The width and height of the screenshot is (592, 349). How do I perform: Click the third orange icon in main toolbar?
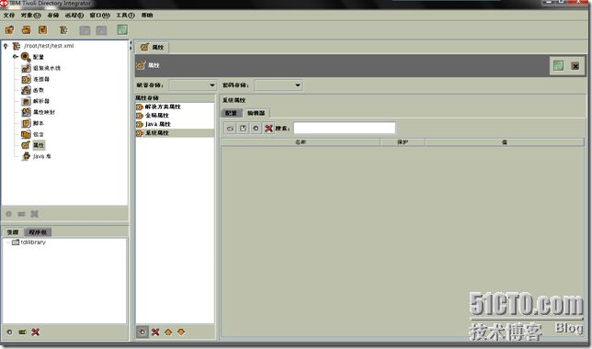click(x=42, y=29)
